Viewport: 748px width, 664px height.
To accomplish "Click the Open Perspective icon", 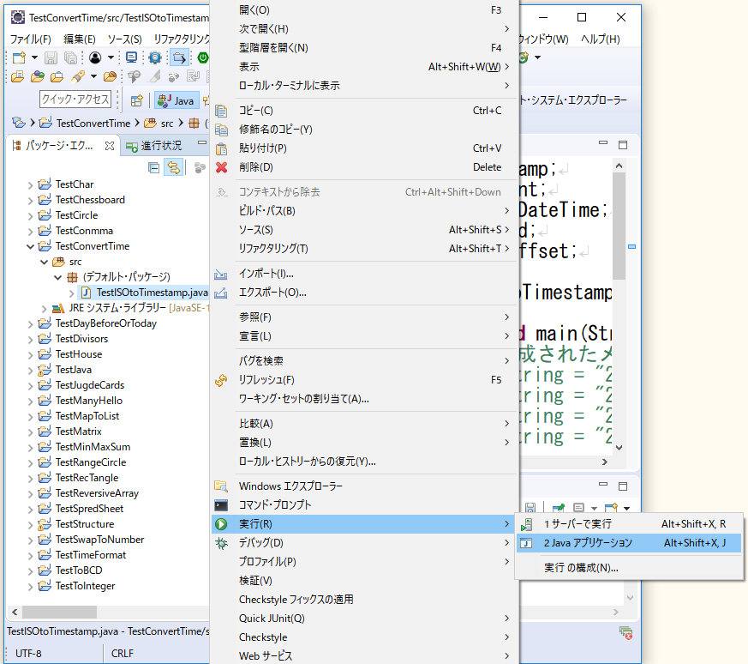I will click(x=135, y=99).
